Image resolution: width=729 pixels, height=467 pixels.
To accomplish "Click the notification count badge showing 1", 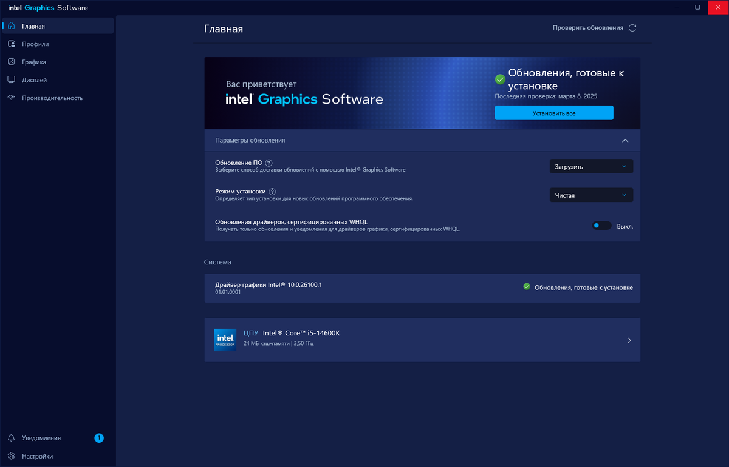I will pos(99,438).
